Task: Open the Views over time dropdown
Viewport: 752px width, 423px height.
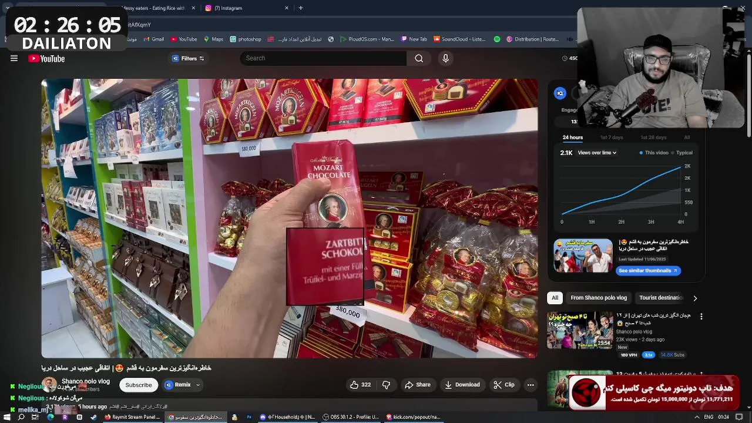Action: coord(597,153)
